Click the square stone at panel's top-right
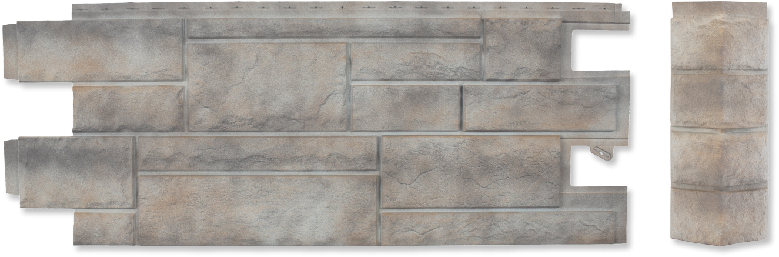 pos(523,49)
